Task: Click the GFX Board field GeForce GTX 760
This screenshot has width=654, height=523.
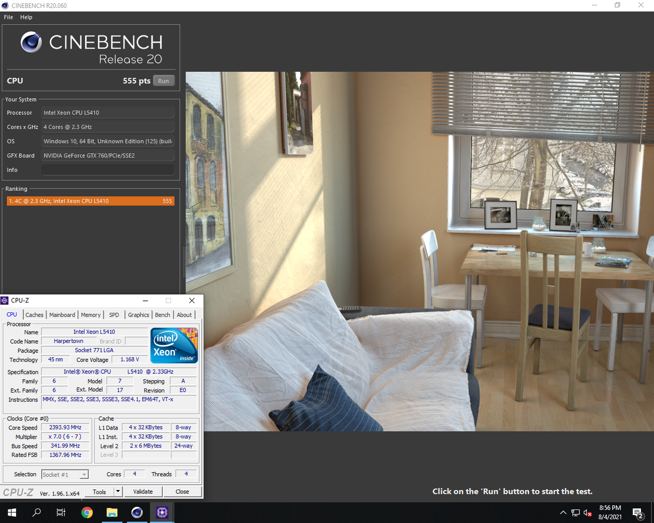Action: [x=108, y=155]
